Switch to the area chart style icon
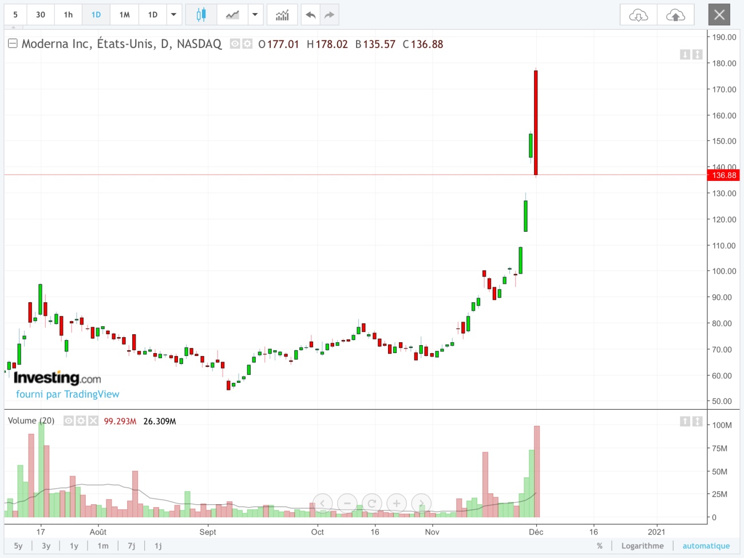 (x=232, y=15)
